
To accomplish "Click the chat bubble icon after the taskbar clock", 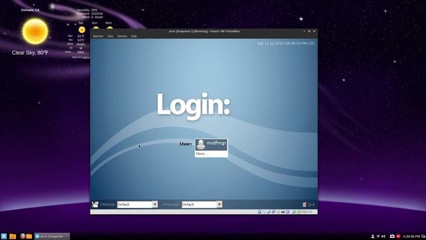I will [423, 236].
